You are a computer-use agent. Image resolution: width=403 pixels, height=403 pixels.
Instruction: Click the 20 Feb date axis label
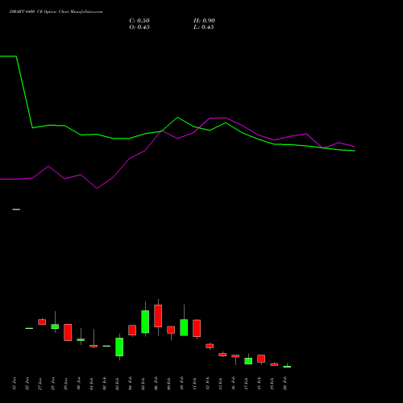click(x=285, y=383)
